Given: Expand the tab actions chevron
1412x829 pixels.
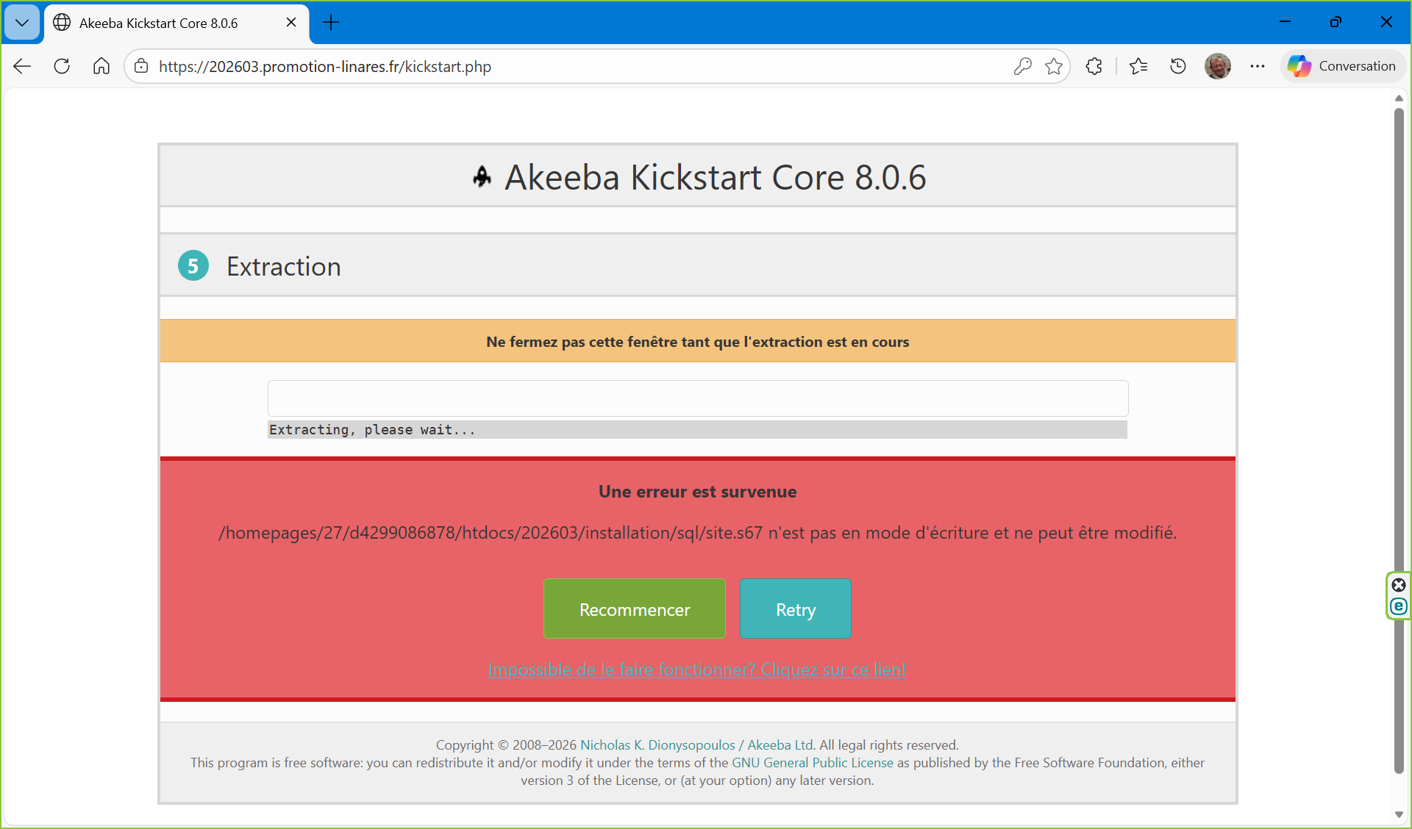Looking at the screenshot, I should pyautogui.click(x=22, y=23).
